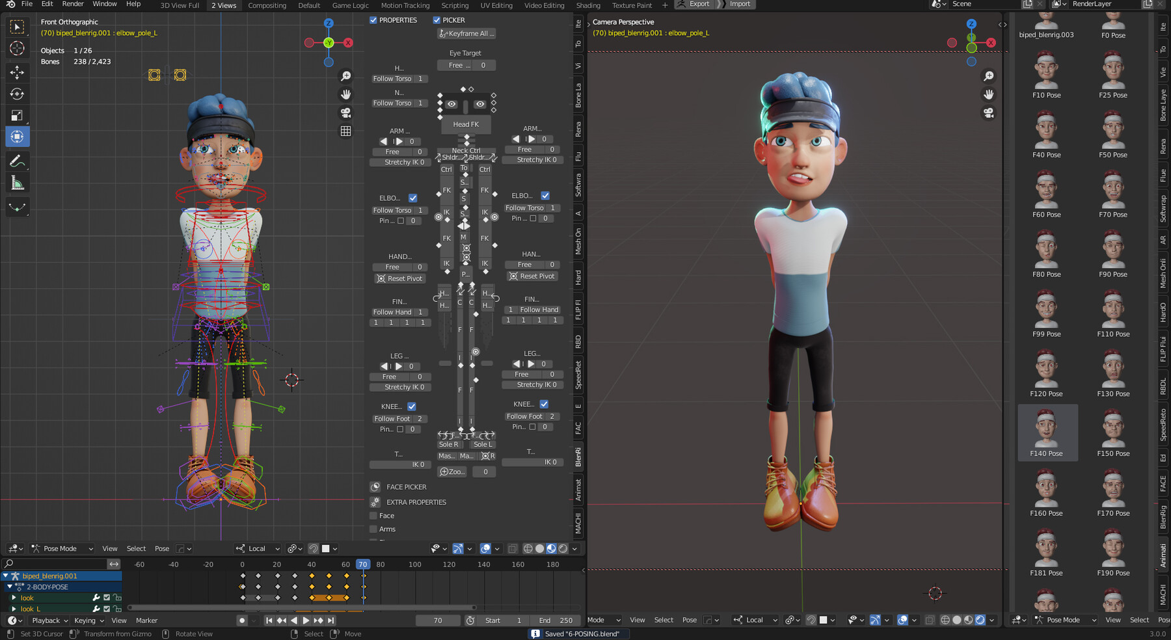Enable the Face checkbox under Extra Properties
Screen dimensions: 1171x640
[x=373, y=516]
